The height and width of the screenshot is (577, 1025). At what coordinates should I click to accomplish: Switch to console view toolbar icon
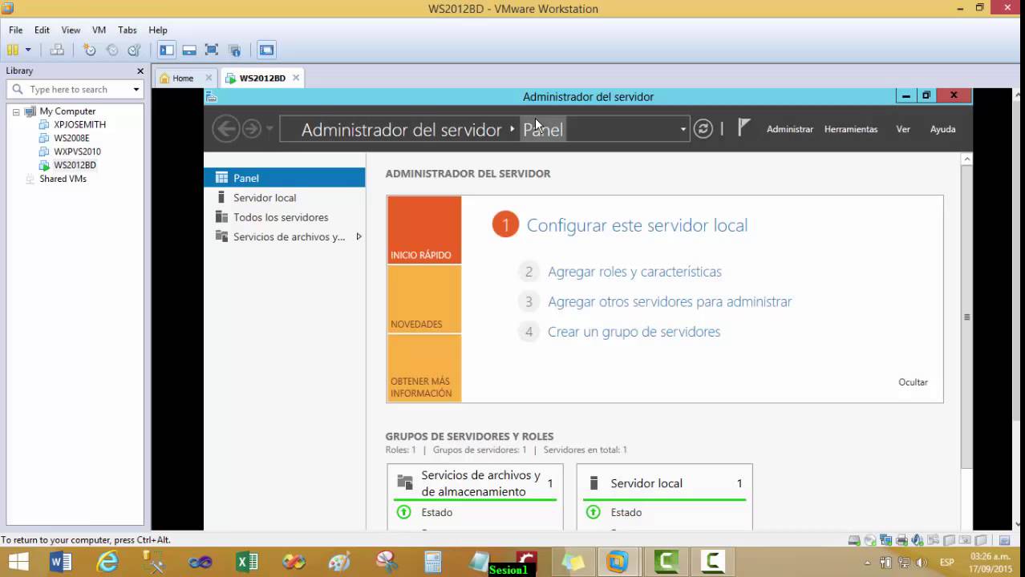266,50
